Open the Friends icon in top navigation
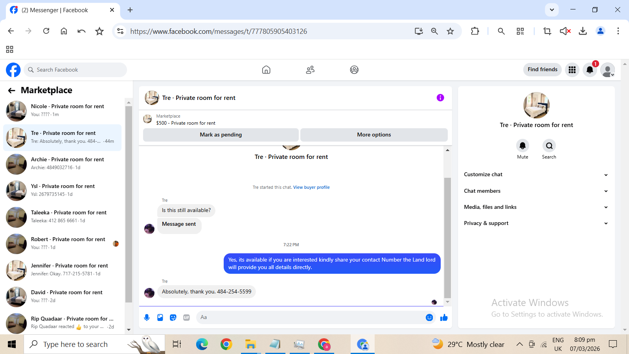Viewport: 629px width, 354px height. [310, 70]
